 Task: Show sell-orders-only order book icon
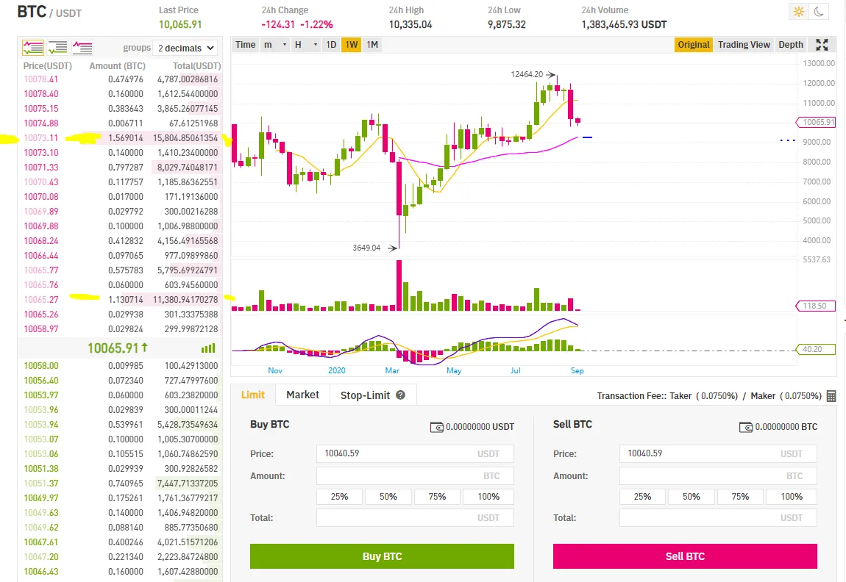82,48
